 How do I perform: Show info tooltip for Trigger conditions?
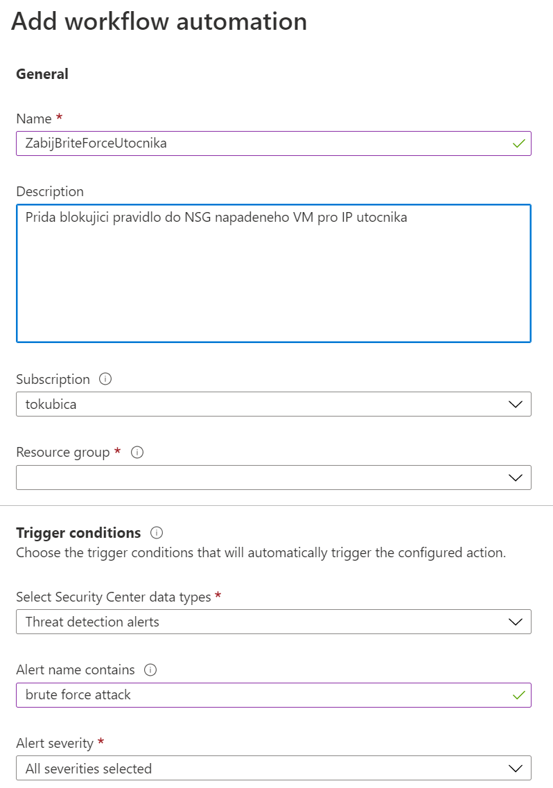(x=157, y=533)
